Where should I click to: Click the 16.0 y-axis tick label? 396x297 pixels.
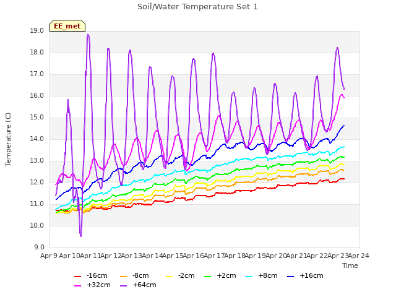pos(37,96)
